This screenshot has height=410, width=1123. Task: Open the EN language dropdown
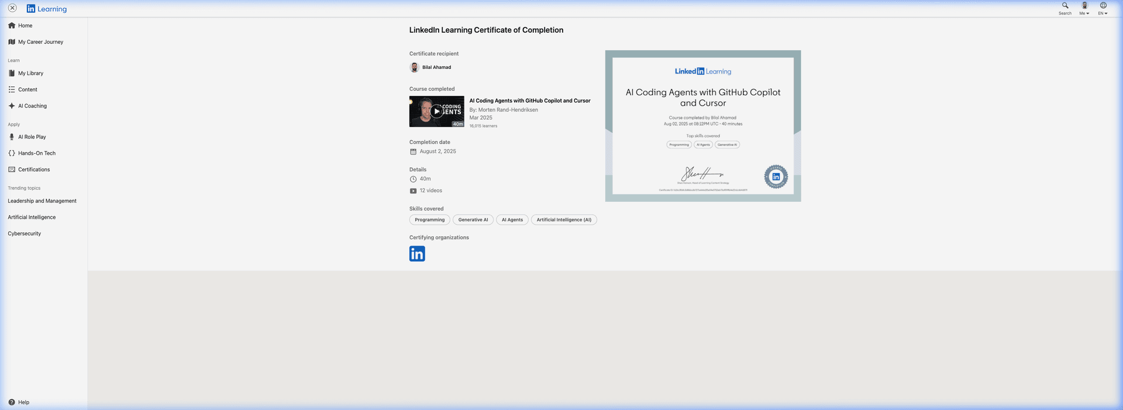click(1103, 9)
